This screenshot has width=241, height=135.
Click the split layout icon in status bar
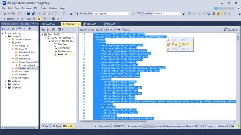(x=233, y=126)
